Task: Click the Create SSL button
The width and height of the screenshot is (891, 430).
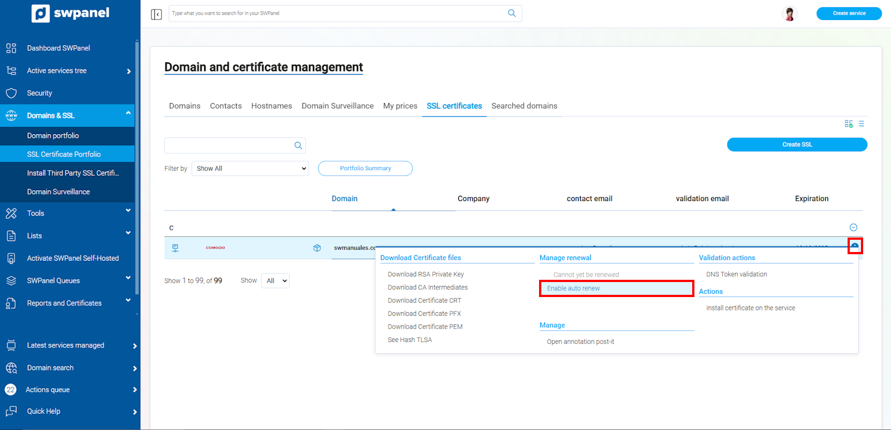Action: [x=797, y=145]
